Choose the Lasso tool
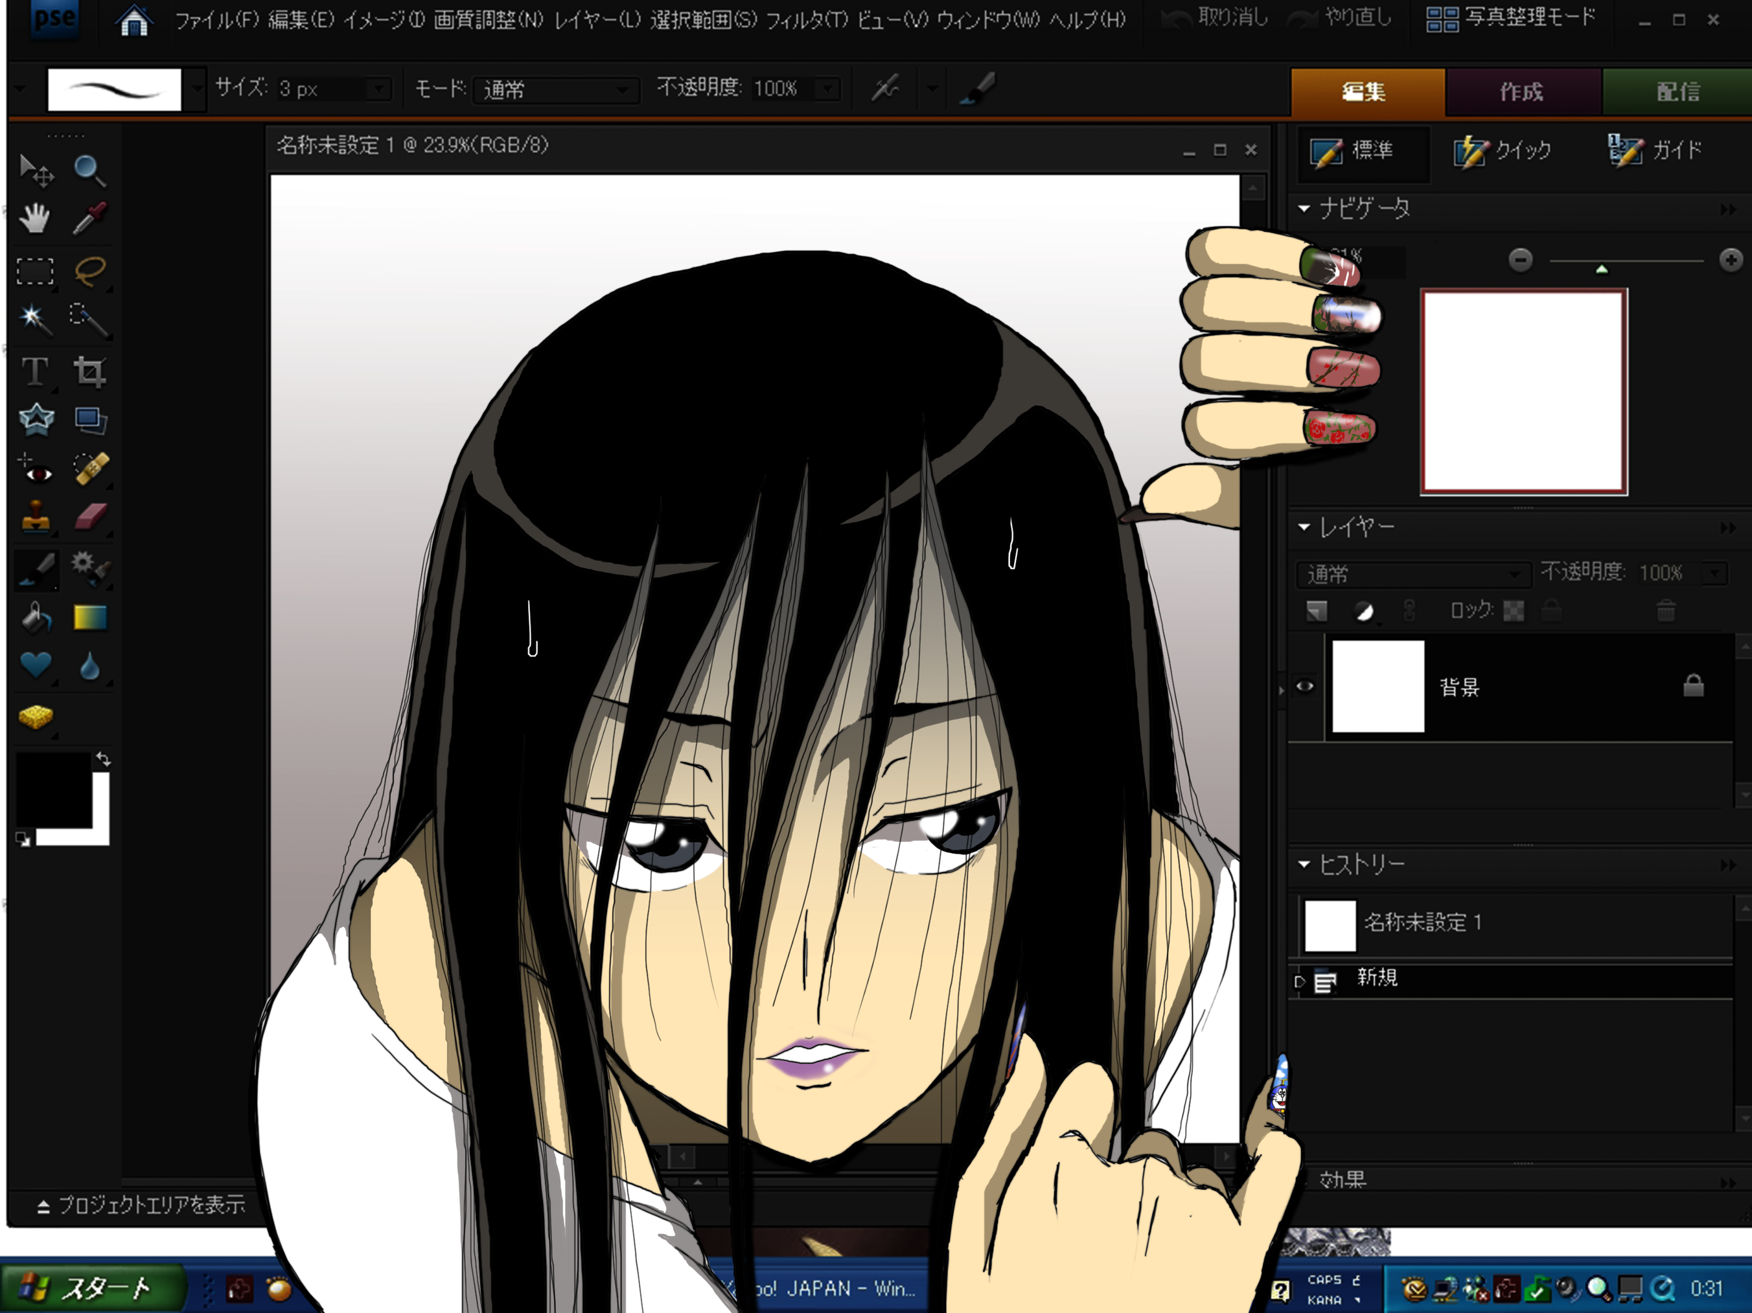Viewport: 1752px width, 1313px height. [89, 270]
